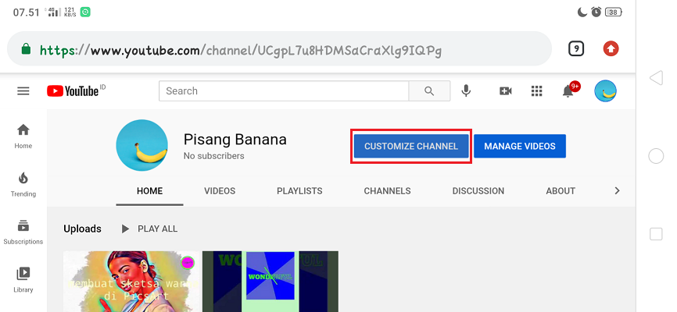The height and width of the screenshot is (312, 677).
Task: Click PLAY ALL next to Uploads
Action: [x=149, y=229]
